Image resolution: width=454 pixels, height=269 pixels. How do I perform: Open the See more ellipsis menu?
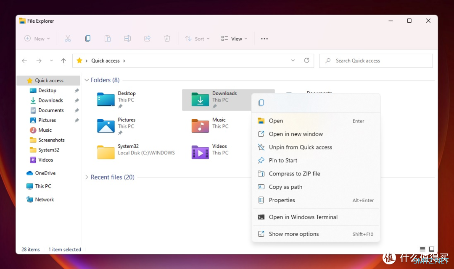point(264,39)
